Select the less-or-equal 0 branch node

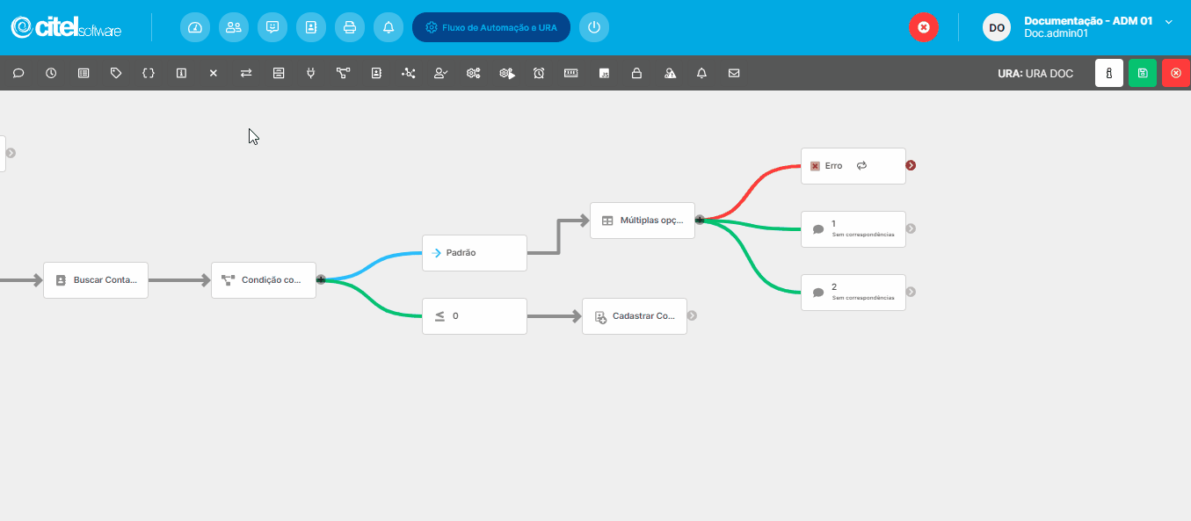click(x=475, y=316)
